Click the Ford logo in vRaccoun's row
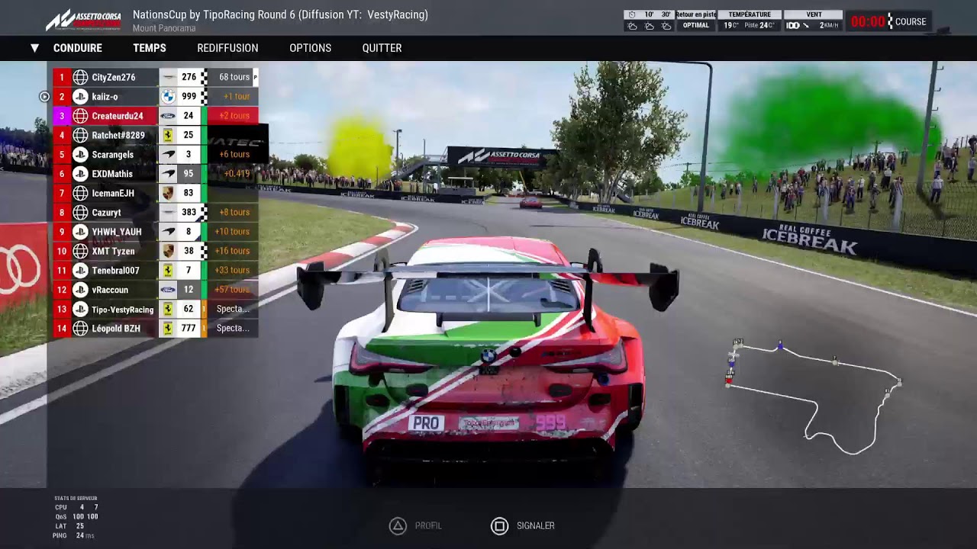This screenshot has width=977, height=549. (168, 290)
